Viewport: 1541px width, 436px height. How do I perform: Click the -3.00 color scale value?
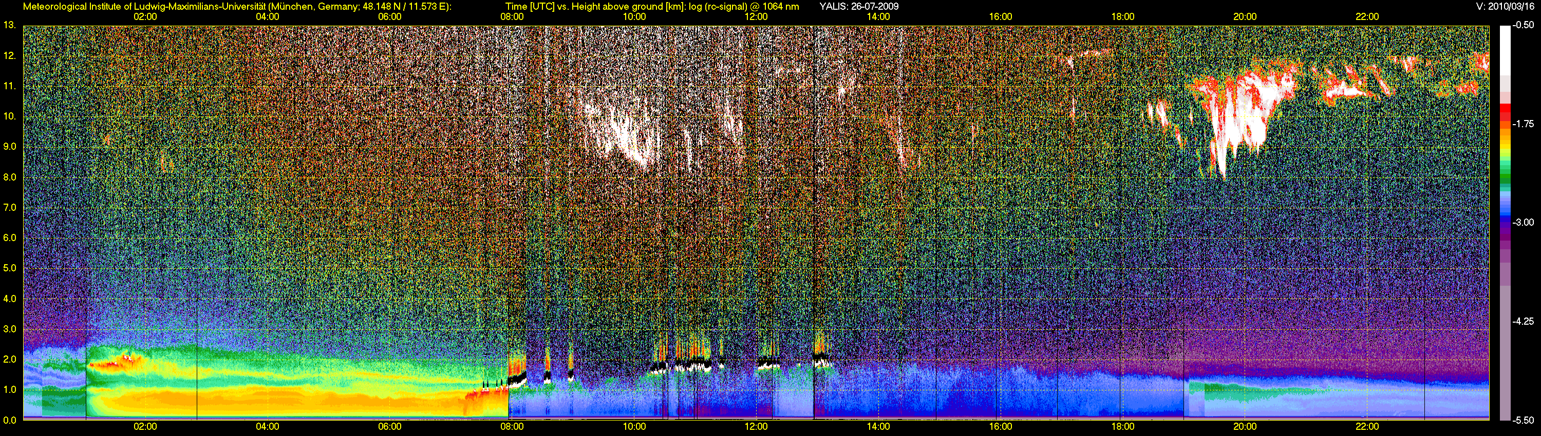tap(1523, 223)
